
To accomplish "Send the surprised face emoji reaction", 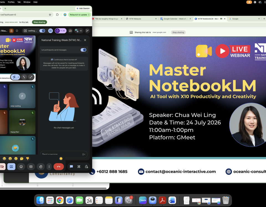I will (x=10, y=158).
